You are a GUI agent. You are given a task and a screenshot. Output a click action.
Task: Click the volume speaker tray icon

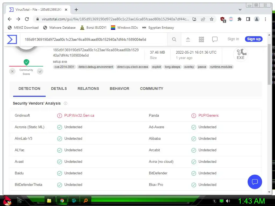(228, 201)
